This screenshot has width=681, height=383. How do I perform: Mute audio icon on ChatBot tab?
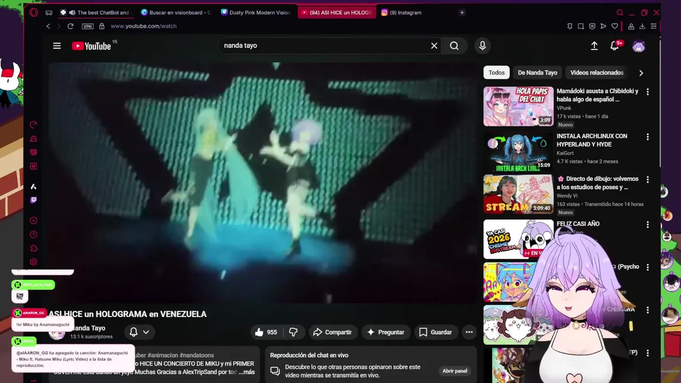(x=72, y=12)
